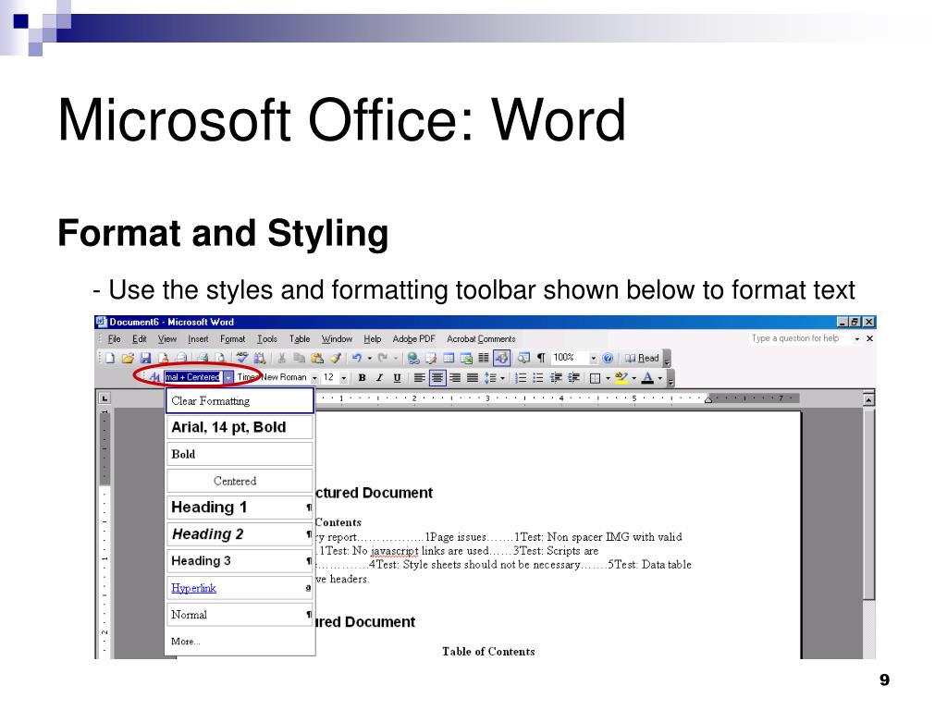Toggle Underline formatting
Image resolution: width=947 pixels, height=710 pixels.
point(397,377)
